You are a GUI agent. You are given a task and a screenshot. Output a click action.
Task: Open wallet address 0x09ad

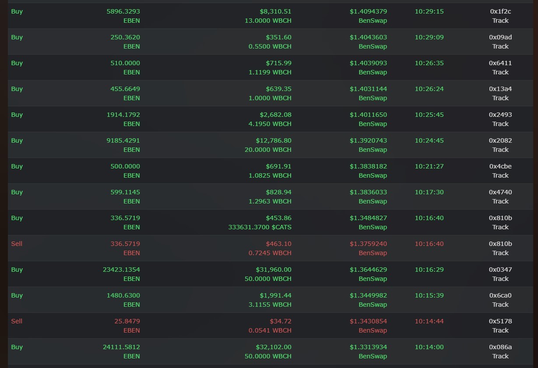tap(500, 37)
